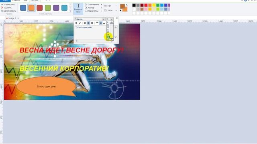Screen dimensions: 257x144
Task: Click the Заполнение paint bucket icon
Action: pos(86,4)
